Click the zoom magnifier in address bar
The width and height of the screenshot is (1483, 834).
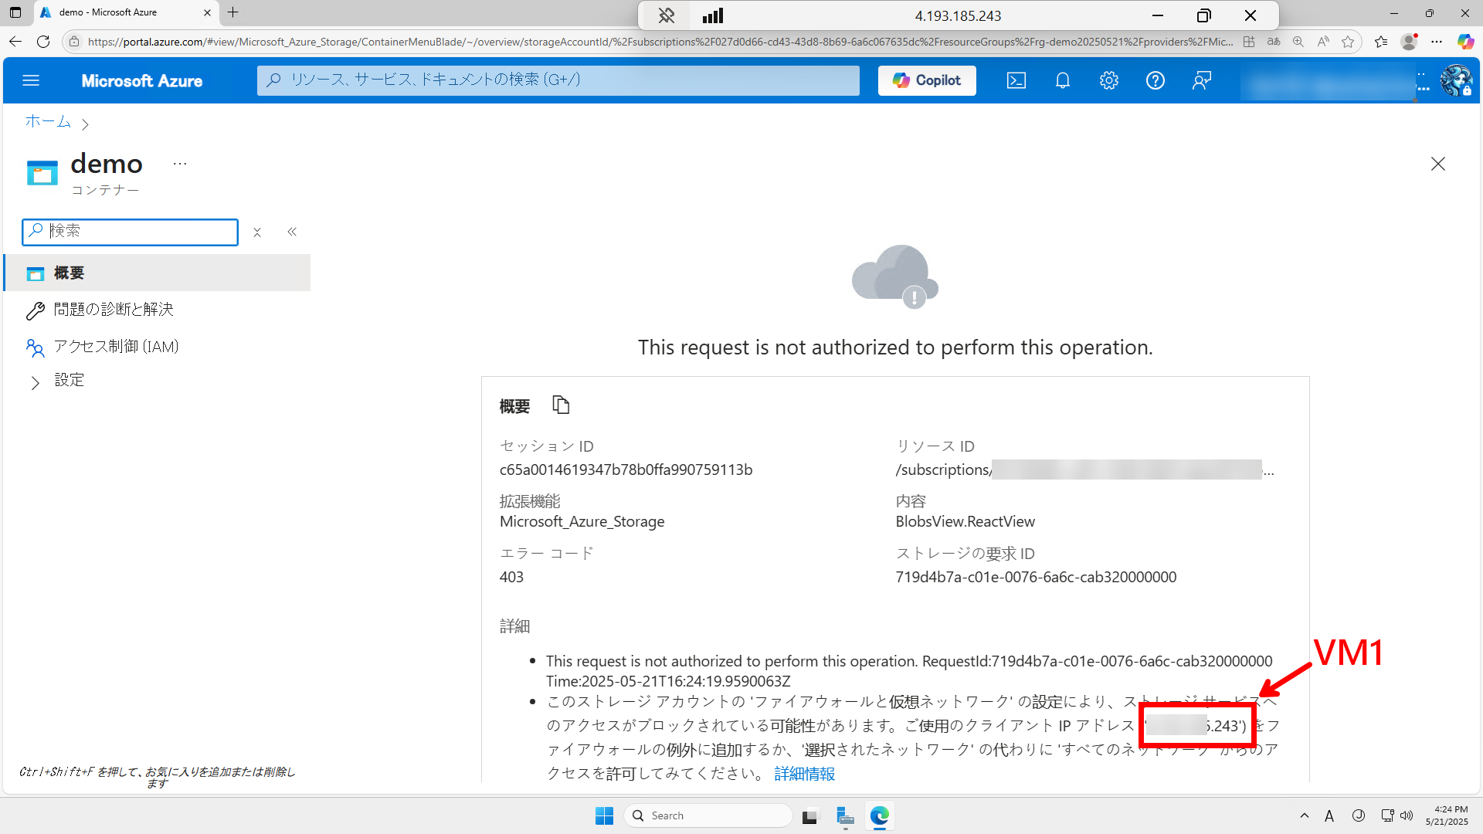pyautogui.click(x=1298, y=42)
